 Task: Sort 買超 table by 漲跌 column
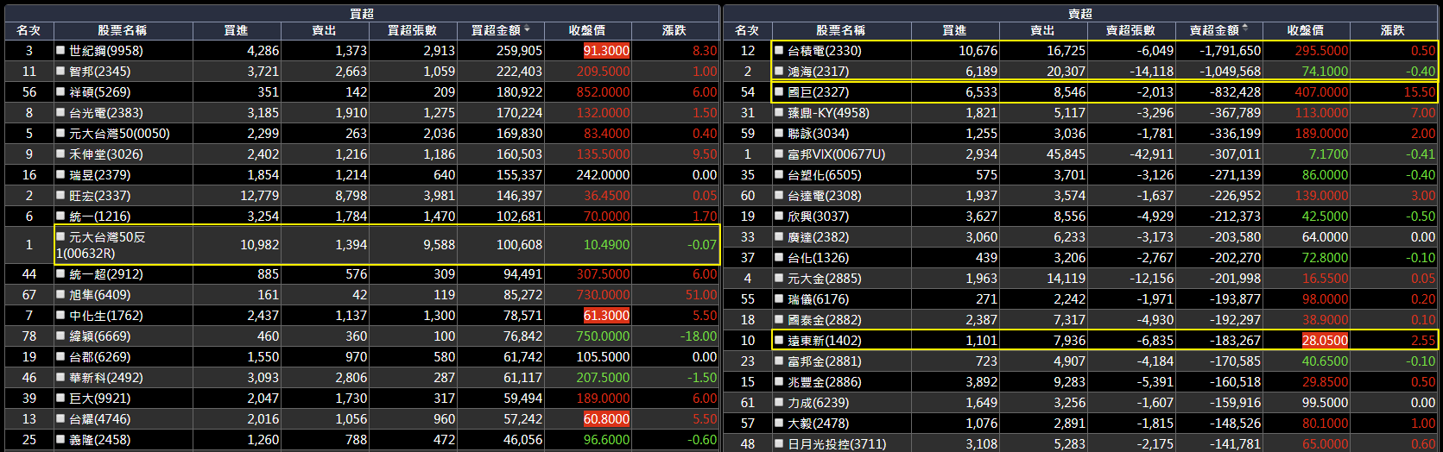click(674, 30)
